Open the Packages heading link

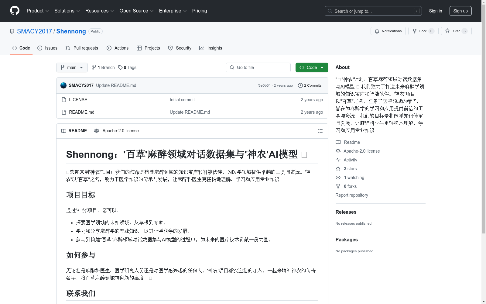coord(347,240)
